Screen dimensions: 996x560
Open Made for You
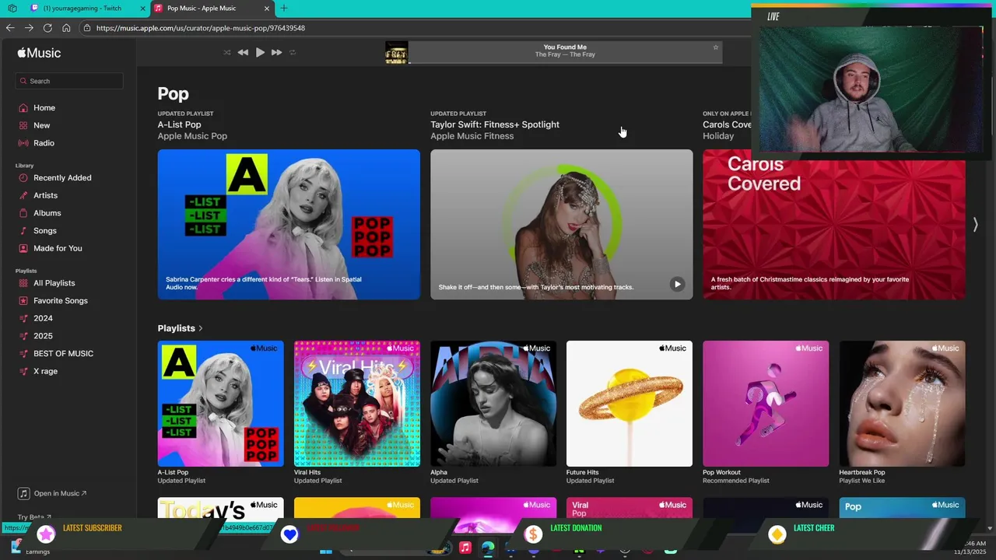point(58,248)
